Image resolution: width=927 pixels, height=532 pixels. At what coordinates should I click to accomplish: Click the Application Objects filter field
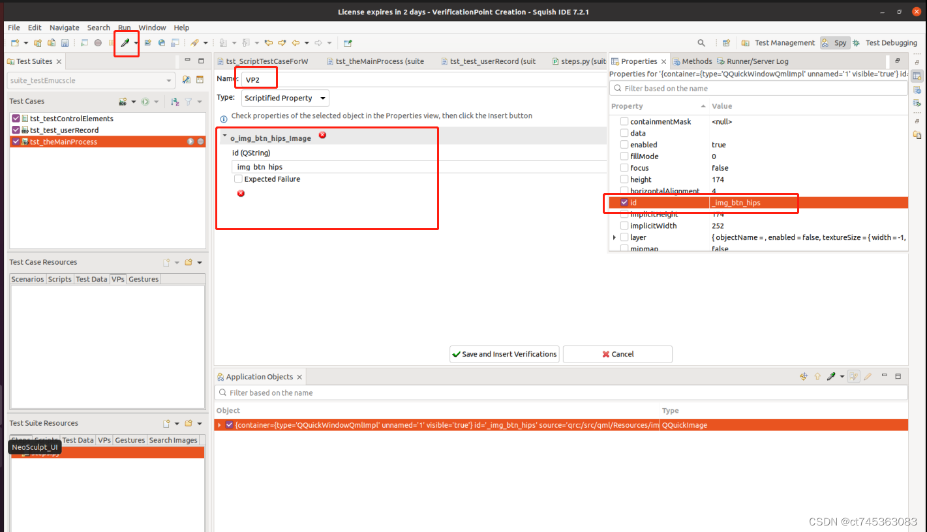tap(561, 392)
